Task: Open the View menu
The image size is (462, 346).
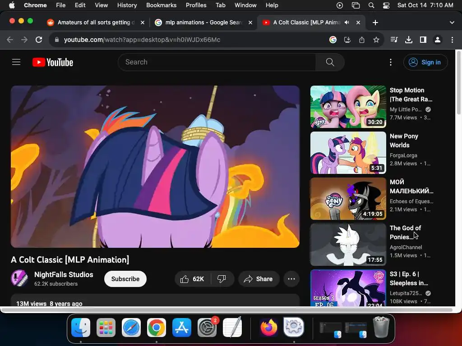Action: click(102, 5)
